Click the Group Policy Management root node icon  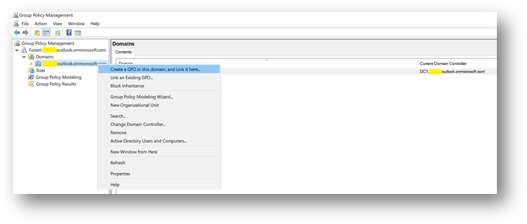[x=18, y=43]
